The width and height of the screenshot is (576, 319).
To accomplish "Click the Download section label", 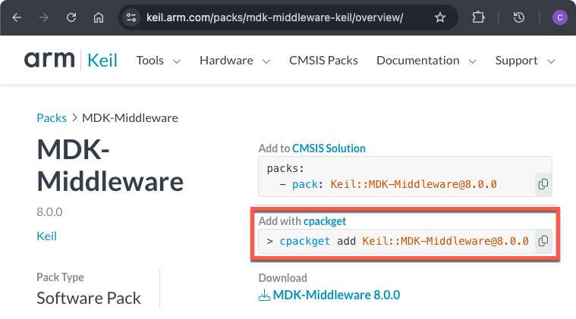I will pyautogui.click(x=283, y=278).
